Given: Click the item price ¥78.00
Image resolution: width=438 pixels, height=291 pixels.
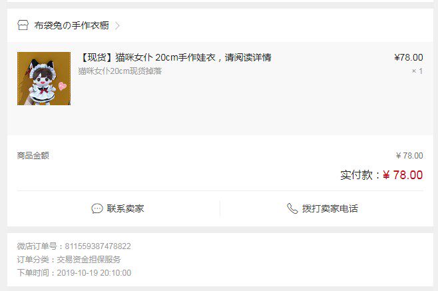Looking at the screenshot, I should 409,57.
